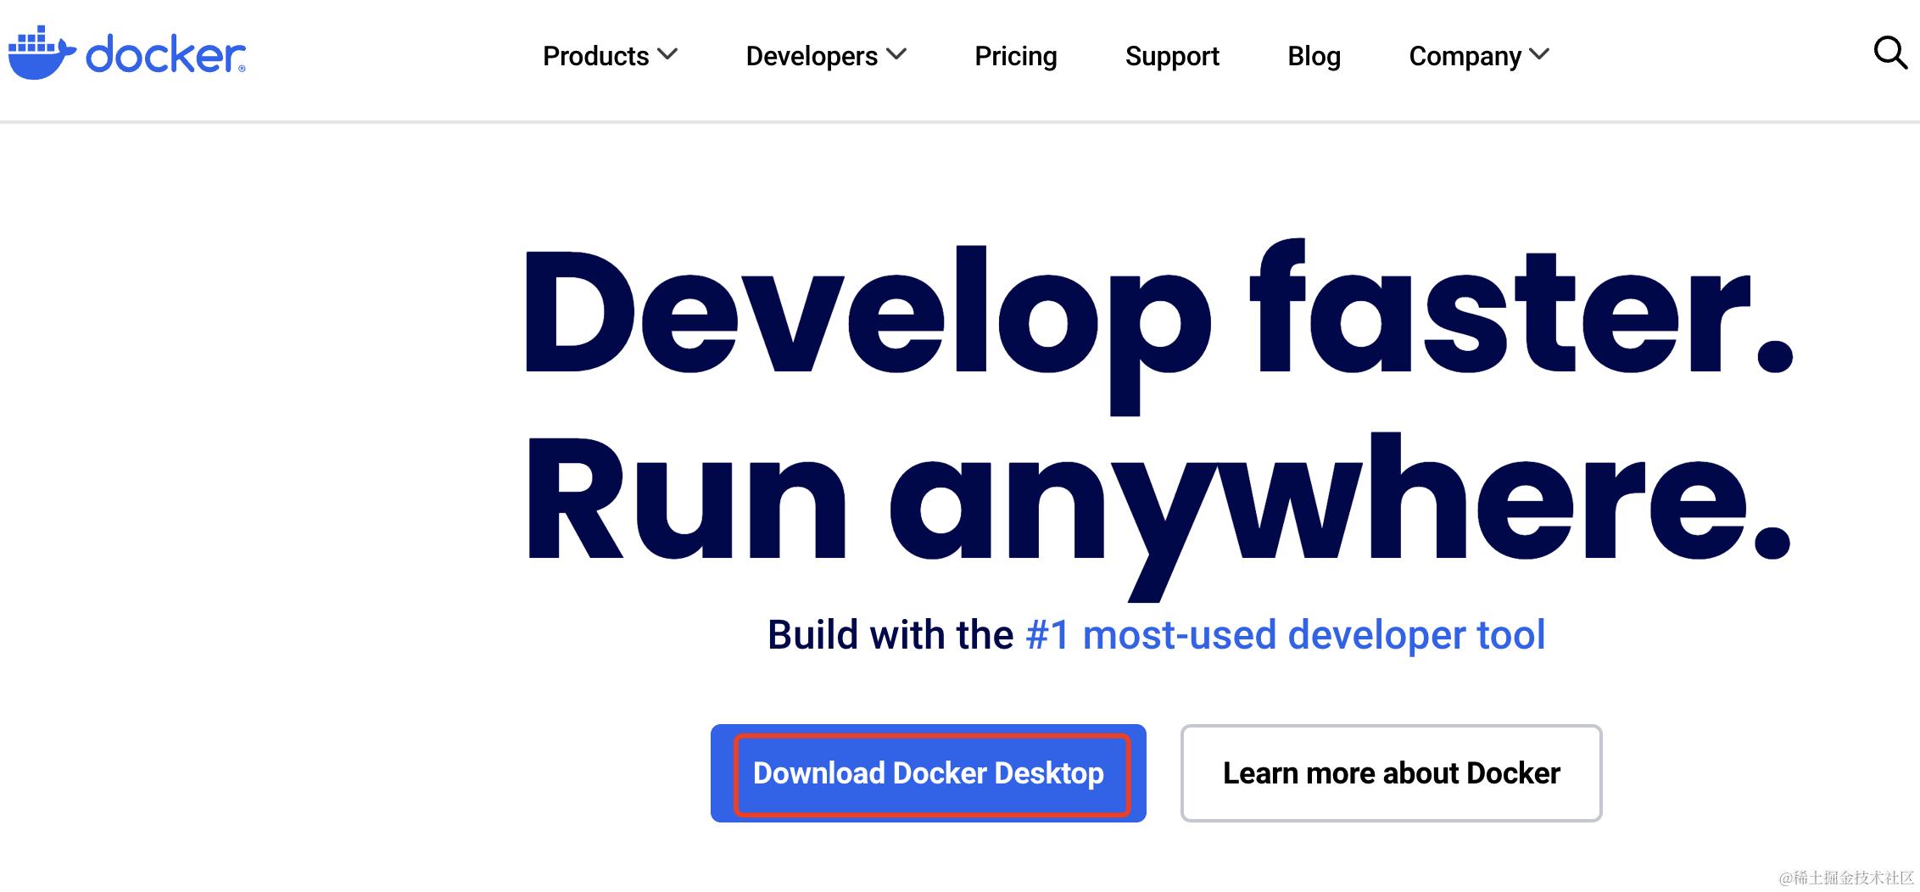Expand the Company chevron
The height and width of the screenshot is (892, 1920).
click(x=1539, y=54)
